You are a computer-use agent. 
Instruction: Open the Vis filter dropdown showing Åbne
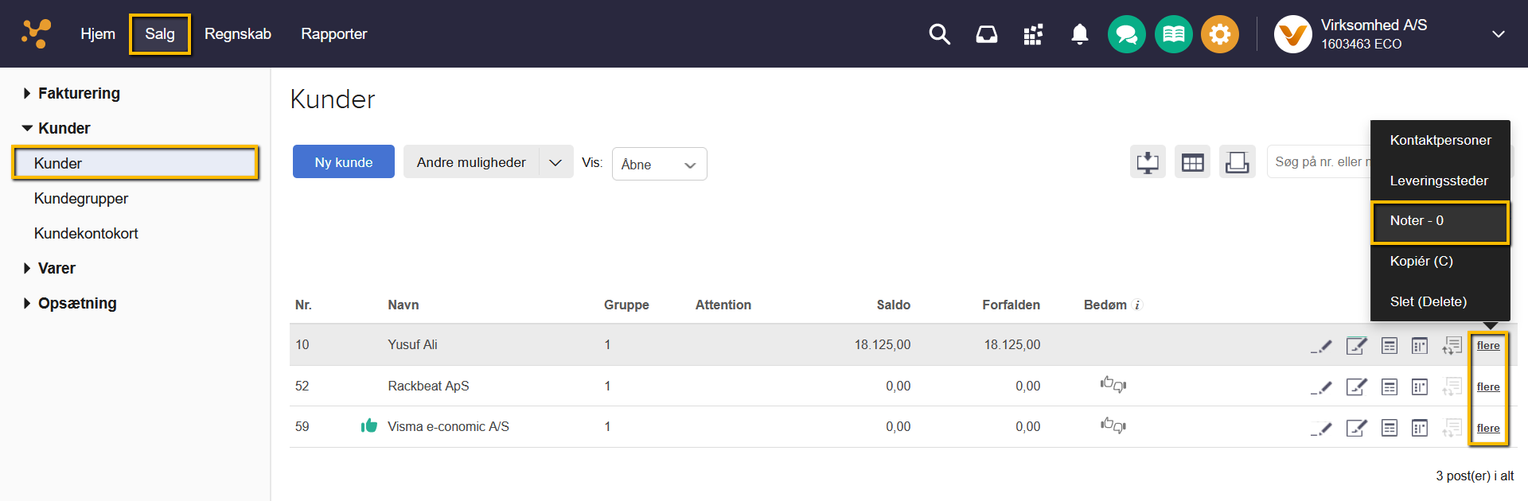point(659,164)
